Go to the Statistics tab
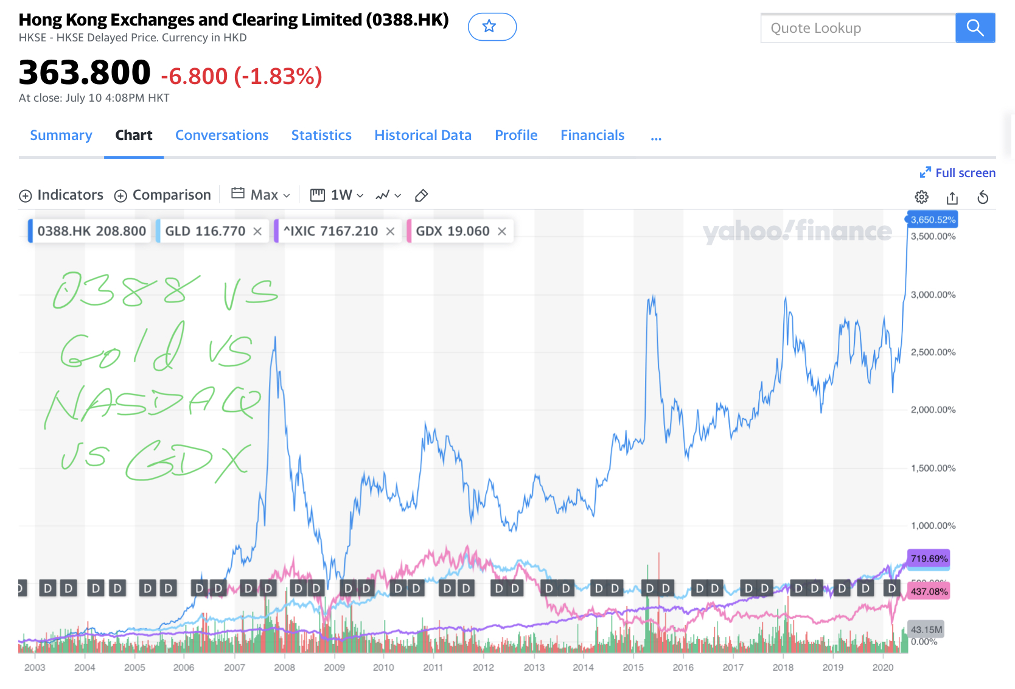The image size is (1015, 689). coord(321,135)
